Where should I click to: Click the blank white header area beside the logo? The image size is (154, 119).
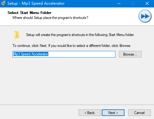click(x=113, y=16)
